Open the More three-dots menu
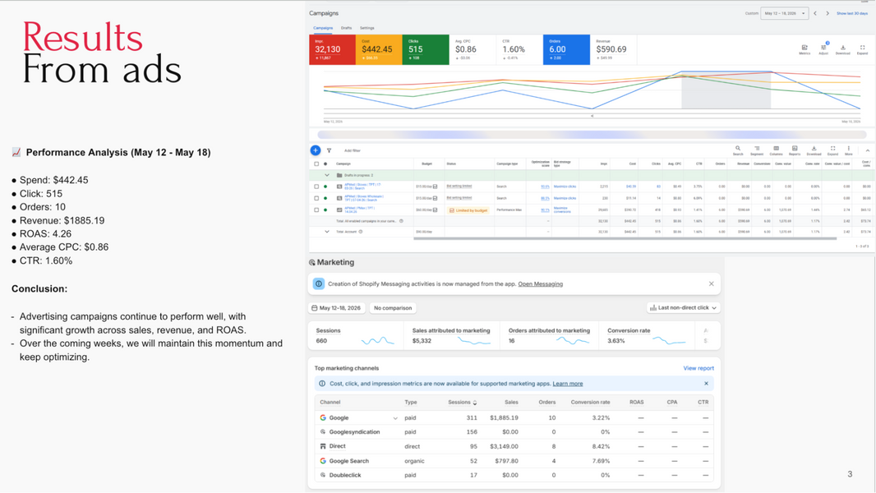The width and height of the screenshot is (876, 493). click(848, 149)
